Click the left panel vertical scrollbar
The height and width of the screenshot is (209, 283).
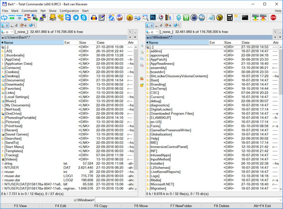coord(136,118)
